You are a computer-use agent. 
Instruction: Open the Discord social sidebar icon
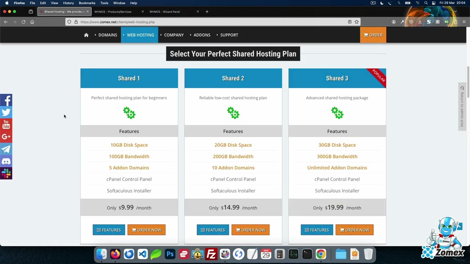pyautogui.click(x=6, y=161)
